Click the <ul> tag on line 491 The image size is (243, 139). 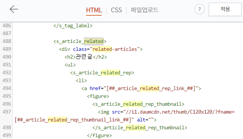70,65
